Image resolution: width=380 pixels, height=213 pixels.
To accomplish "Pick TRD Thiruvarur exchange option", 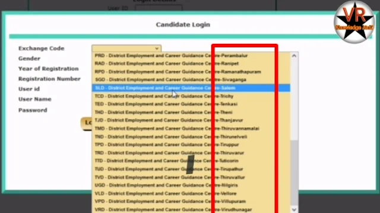I will click(x=191, y=153).
